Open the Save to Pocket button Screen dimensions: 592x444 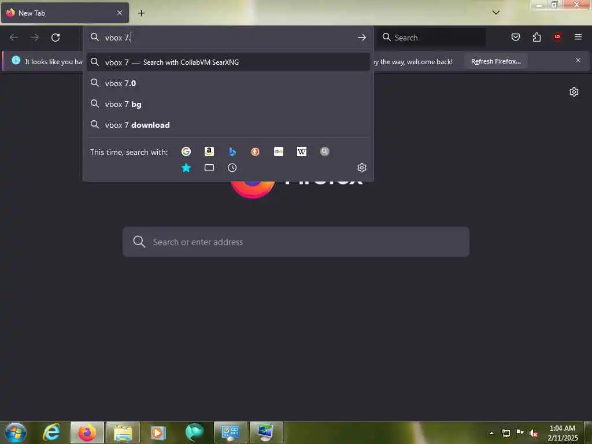tap(516, 37)
